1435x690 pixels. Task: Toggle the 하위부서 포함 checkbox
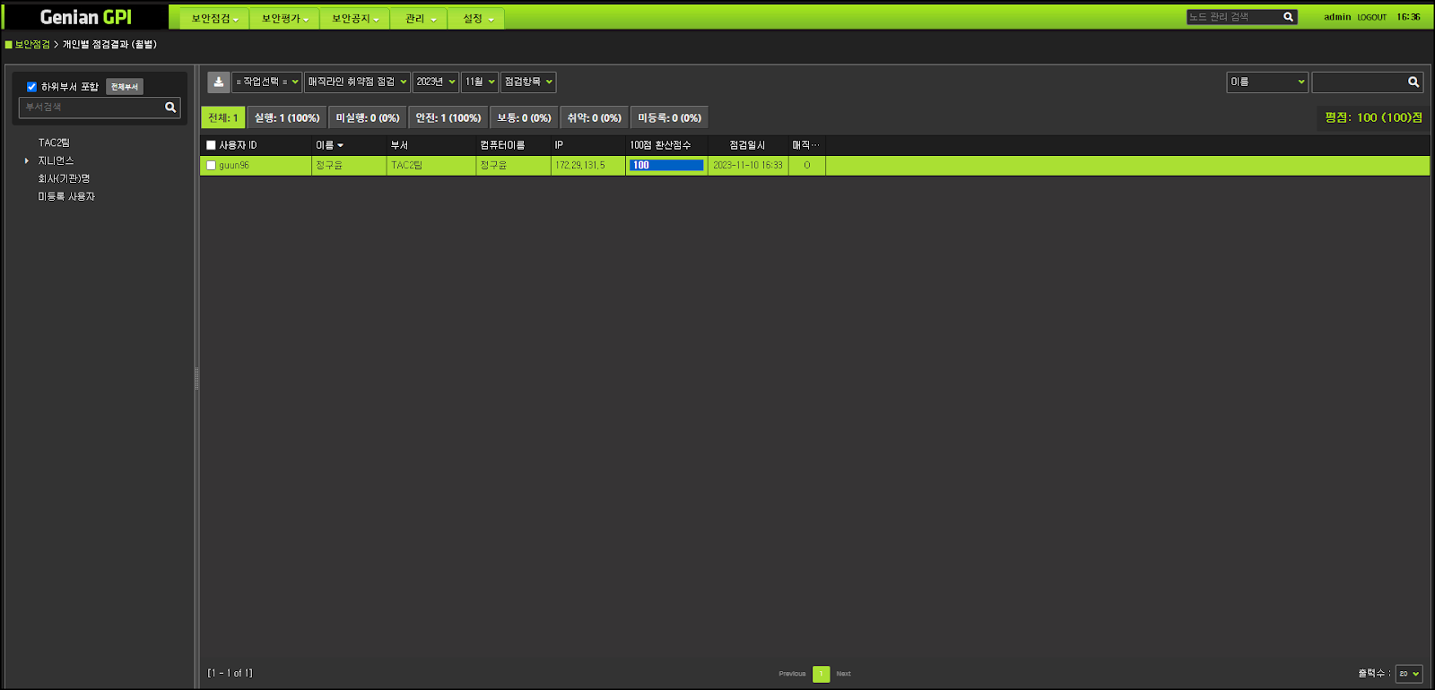click(x=31, y=87)
